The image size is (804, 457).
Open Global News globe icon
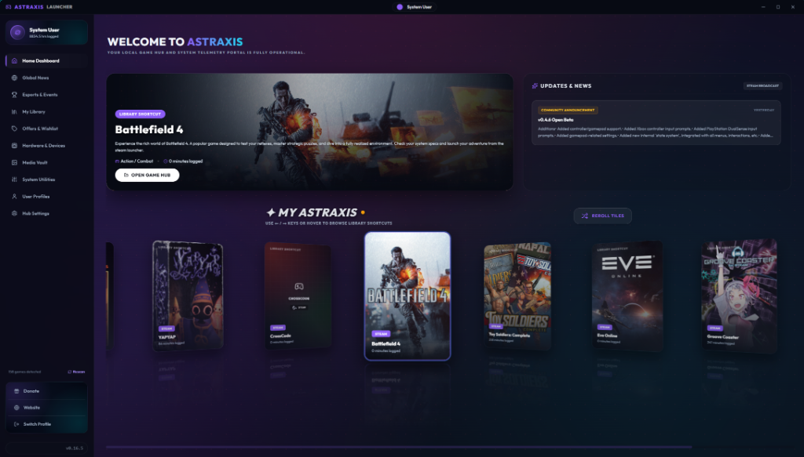tap(14, 78)
